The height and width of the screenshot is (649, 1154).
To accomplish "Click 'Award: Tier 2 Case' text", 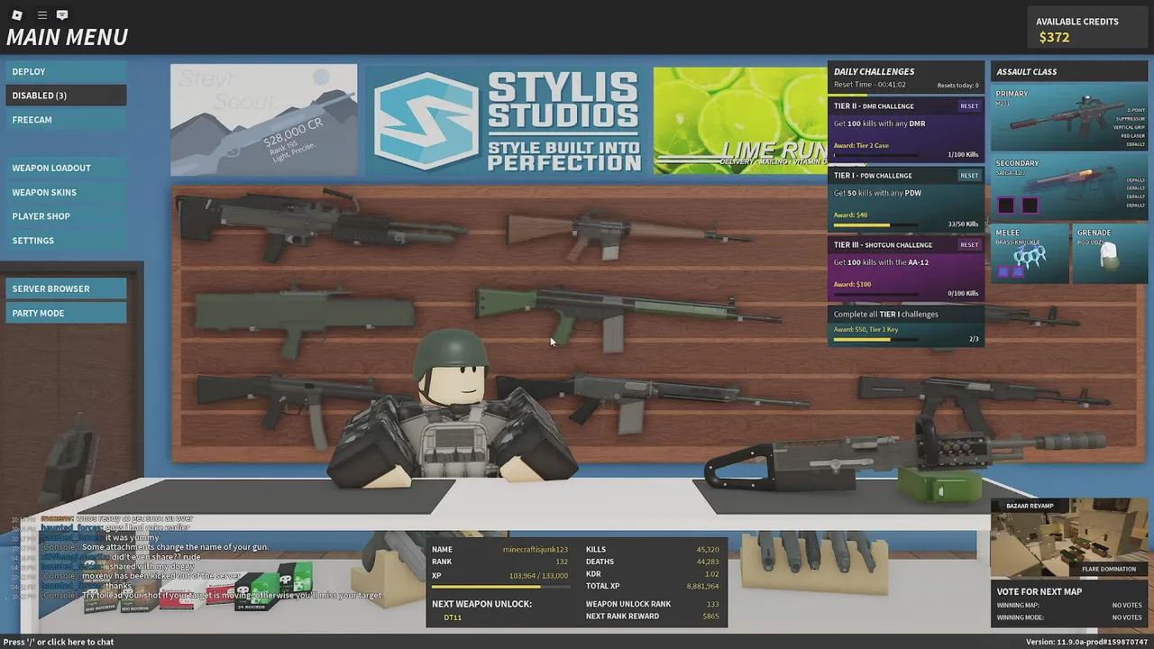I will tap(861, 146).
